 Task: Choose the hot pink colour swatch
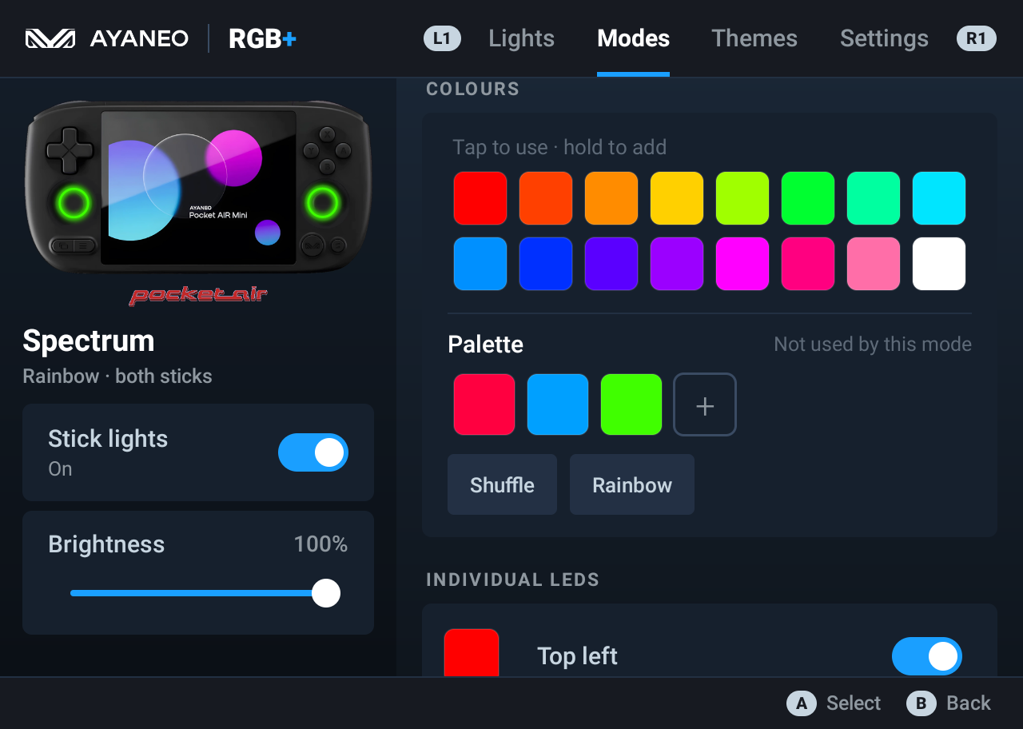[808, 264]
